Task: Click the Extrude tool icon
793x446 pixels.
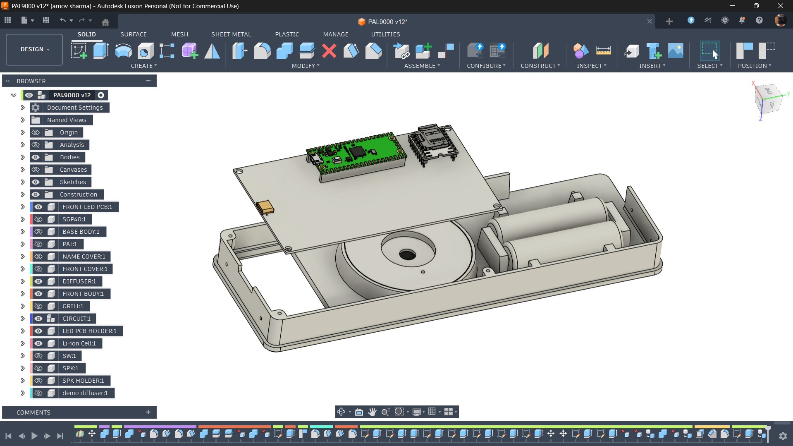Action: [101, 51]
